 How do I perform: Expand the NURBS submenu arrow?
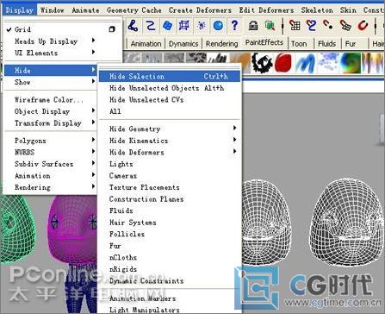point(93,152)
